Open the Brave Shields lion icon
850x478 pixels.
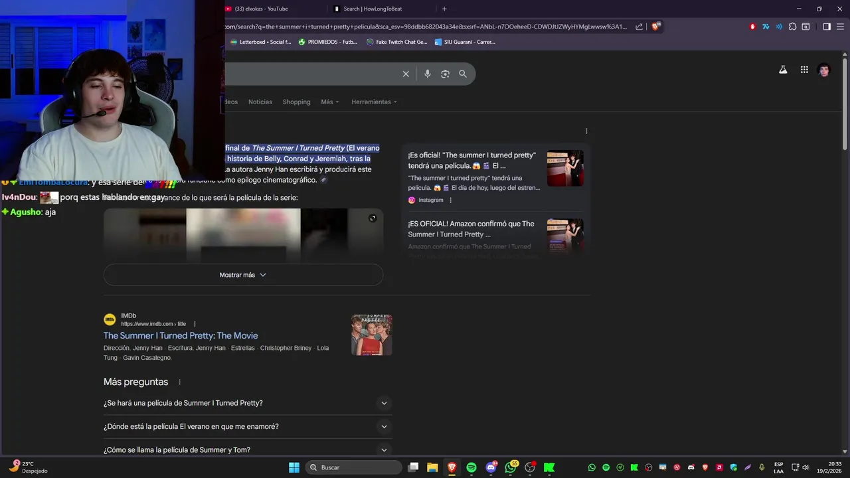[x=655, y=27]
